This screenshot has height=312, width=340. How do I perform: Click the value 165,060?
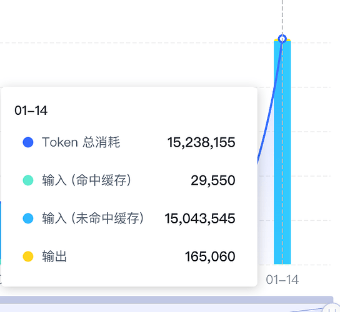point(210,257)
